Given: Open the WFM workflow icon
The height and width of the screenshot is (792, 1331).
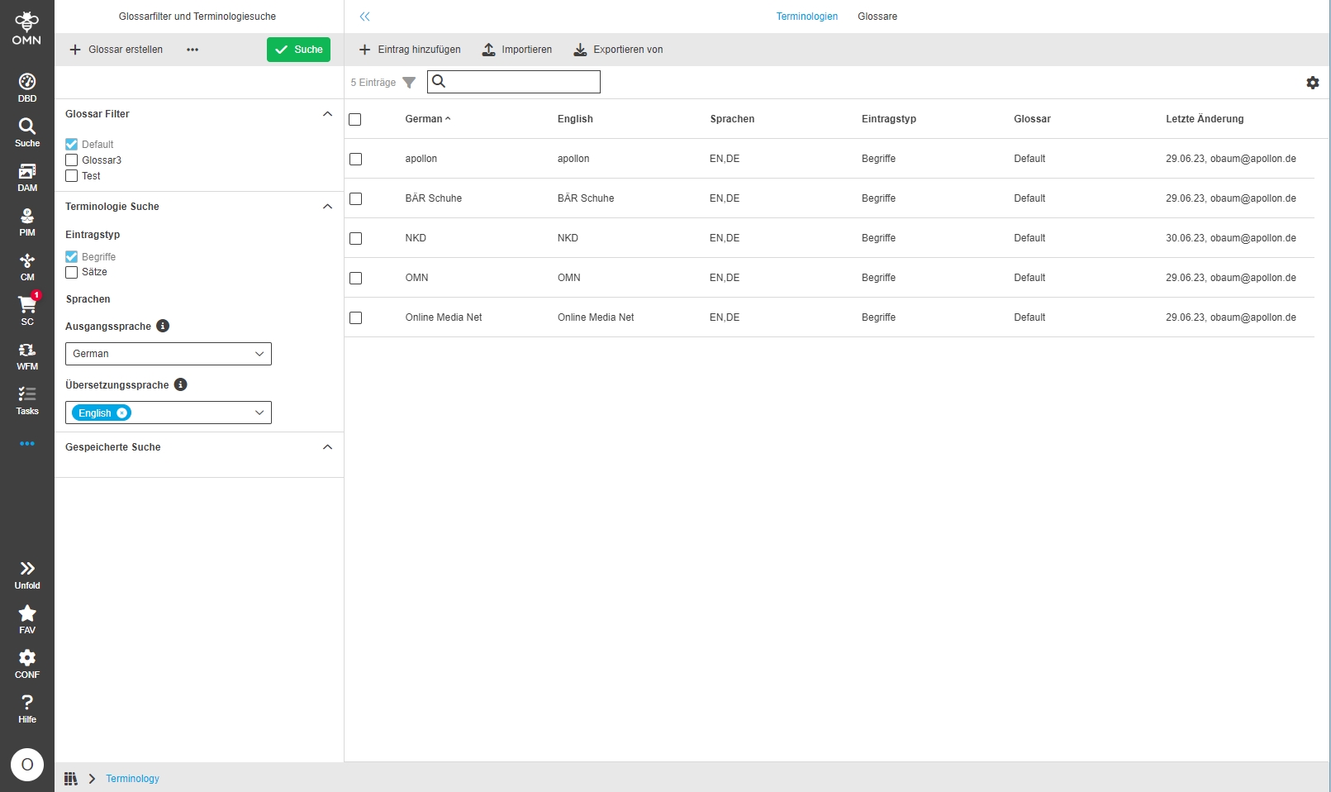Looking at the screenshot, I should [27, 355].
